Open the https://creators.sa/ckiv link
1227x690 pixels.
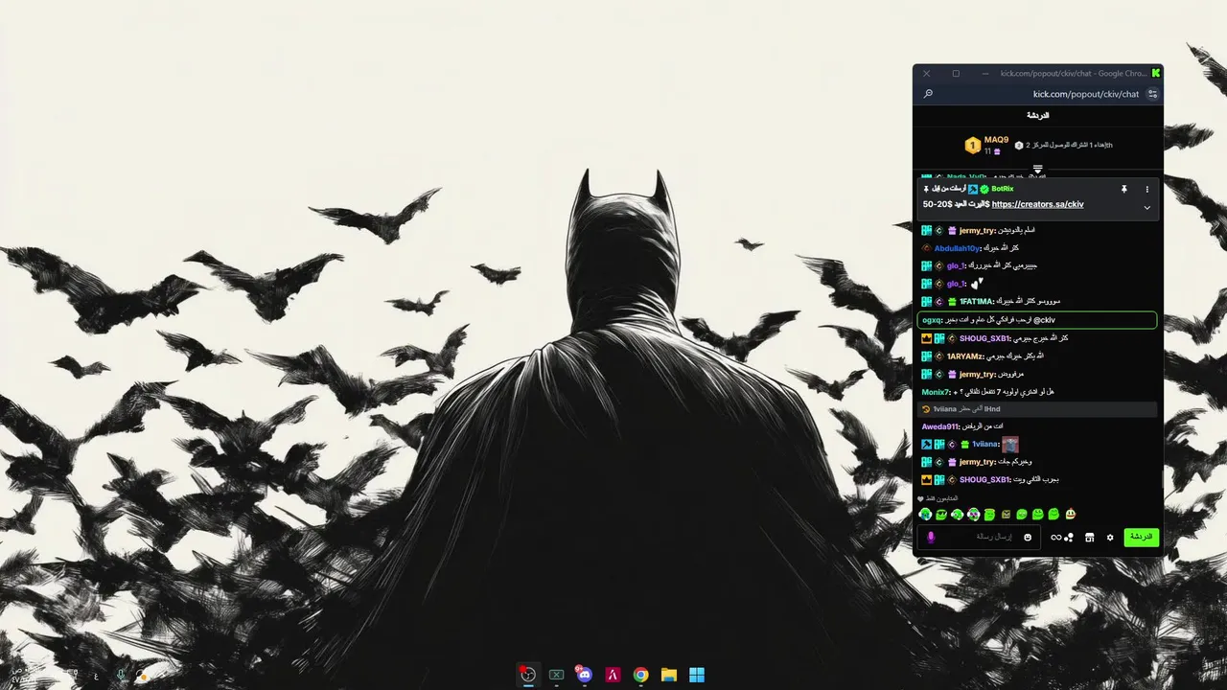[1037, 204]
